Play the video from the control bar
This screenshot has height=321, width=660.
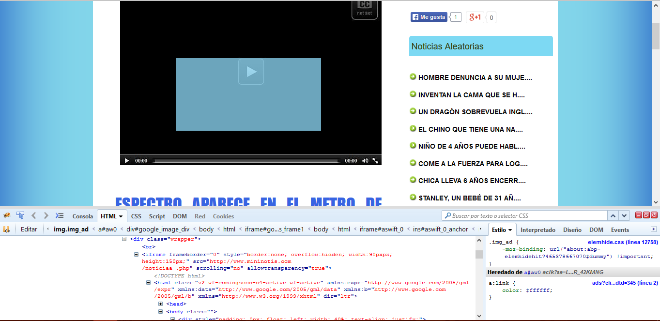127,161
